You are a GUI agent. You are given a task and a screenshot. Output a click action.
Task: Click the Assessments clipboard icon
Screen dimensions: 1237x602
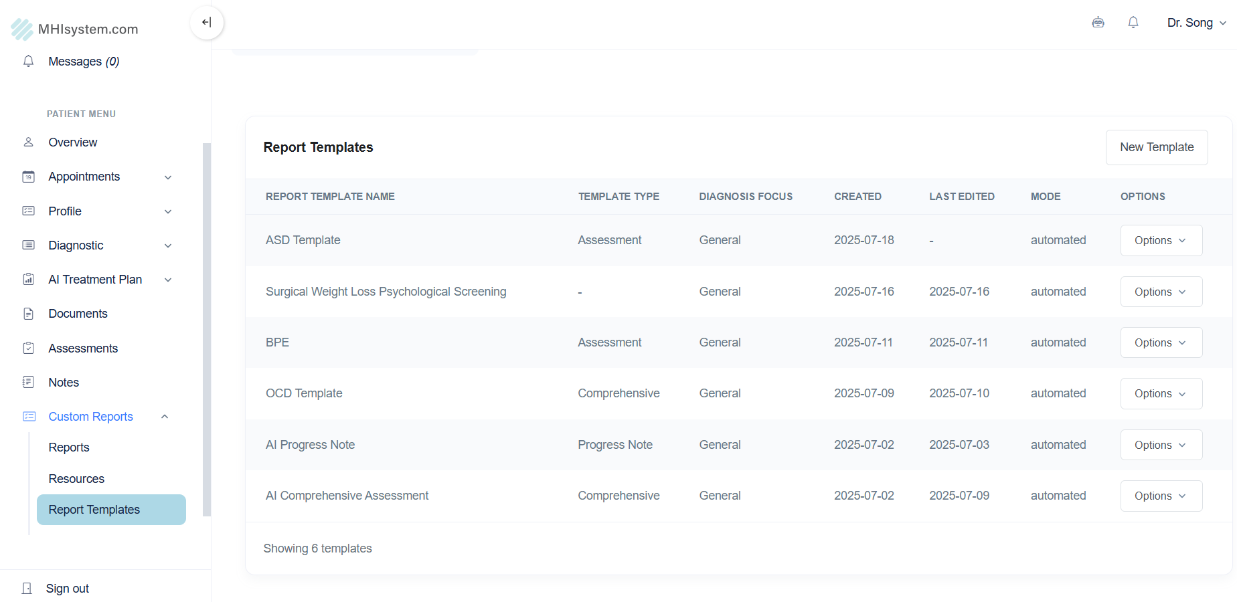[29, 348]
